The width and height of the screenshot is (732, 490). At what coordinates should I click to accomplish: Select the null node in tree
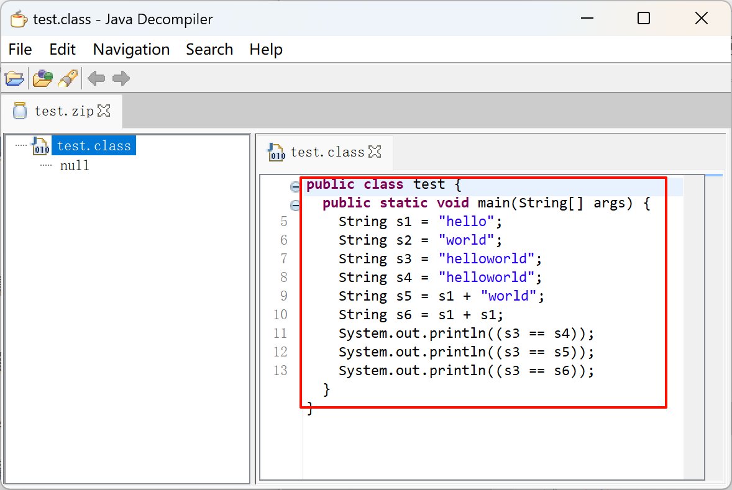click(75, 166)
